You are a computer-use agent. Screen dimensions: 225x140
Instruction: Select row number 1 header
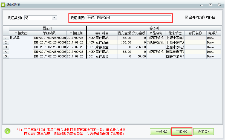(x=6, y=38)
